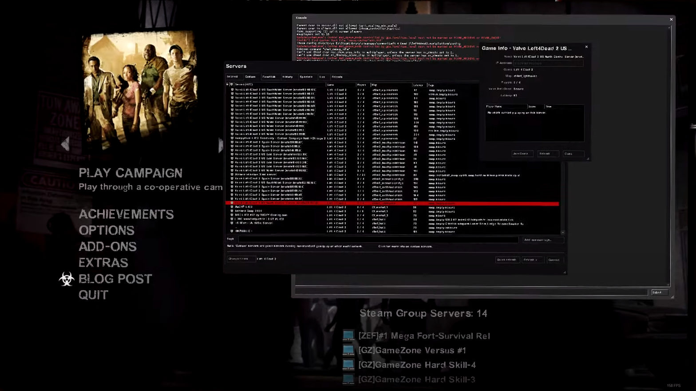Screen dimensions: 696x391
Task: Open the Add common tags dropdown
Action: tap(543, 240)
